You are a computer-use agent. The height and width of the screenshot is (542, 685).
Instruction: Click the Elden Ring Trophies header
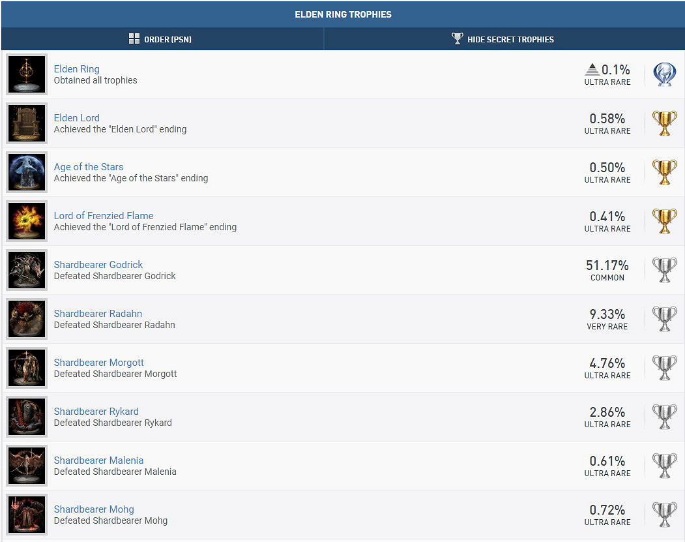343,14
